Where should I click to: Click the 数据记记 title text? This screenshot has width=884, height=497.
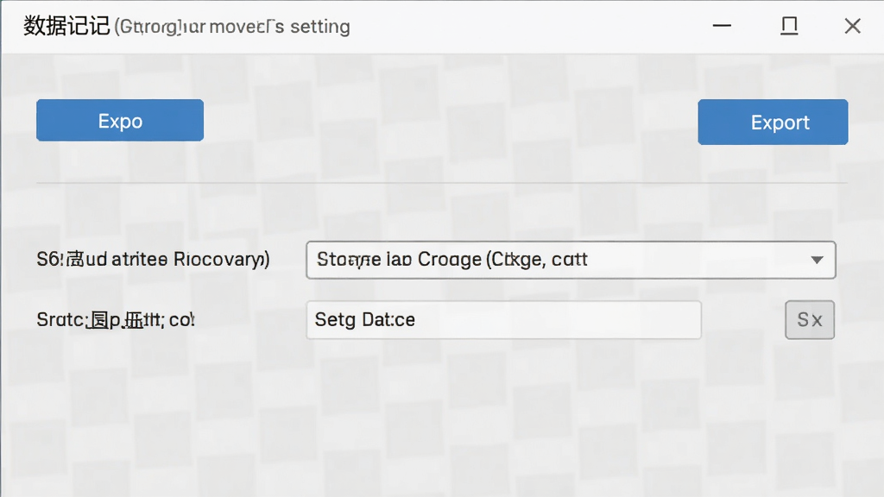66,26
